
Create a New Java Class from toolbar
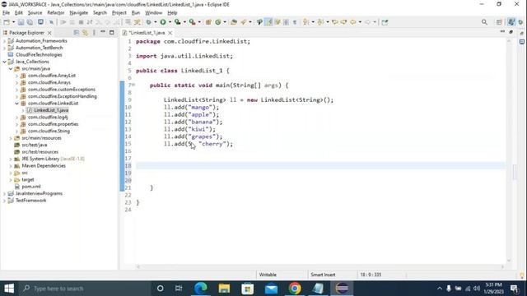pyautogui.click(x=217, y=22)
